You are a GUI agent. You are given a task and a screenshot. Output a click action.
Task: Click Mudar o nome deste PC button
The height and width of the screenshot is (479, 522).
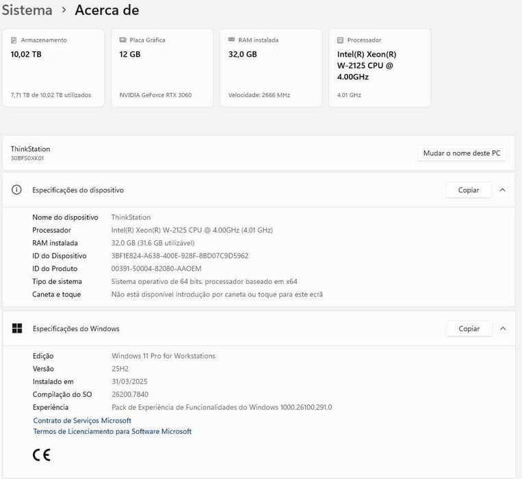point(462,153)
